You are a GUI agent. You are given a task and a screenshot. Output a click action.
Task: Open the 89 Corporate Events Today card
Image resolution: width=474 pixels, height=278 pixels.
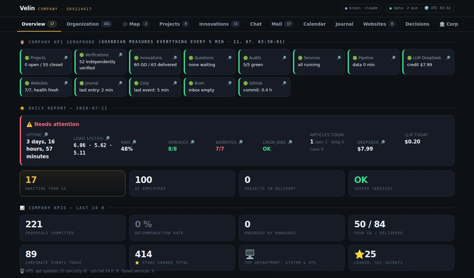click(x=72, y=258)
